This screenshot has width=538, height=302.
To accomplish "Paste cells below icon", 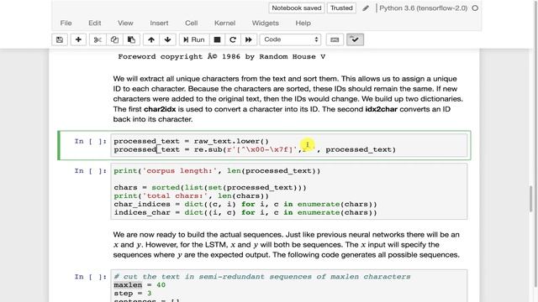I will coord(131,39).
